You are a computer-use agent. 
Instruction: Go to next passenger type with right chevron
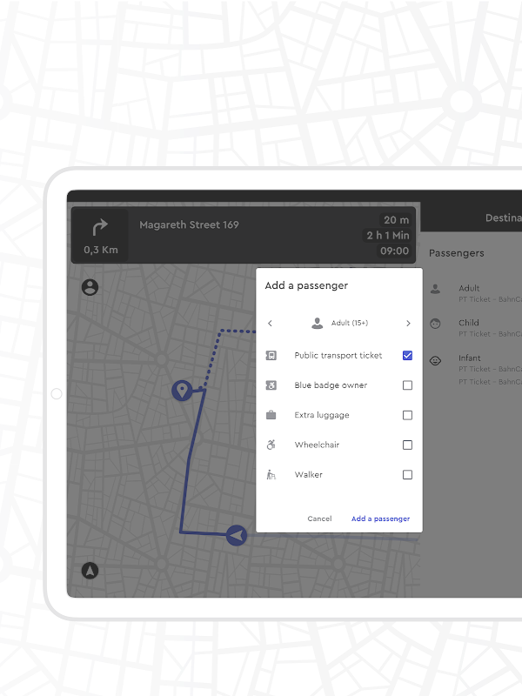pyautogui.click(x=408, y=323)
